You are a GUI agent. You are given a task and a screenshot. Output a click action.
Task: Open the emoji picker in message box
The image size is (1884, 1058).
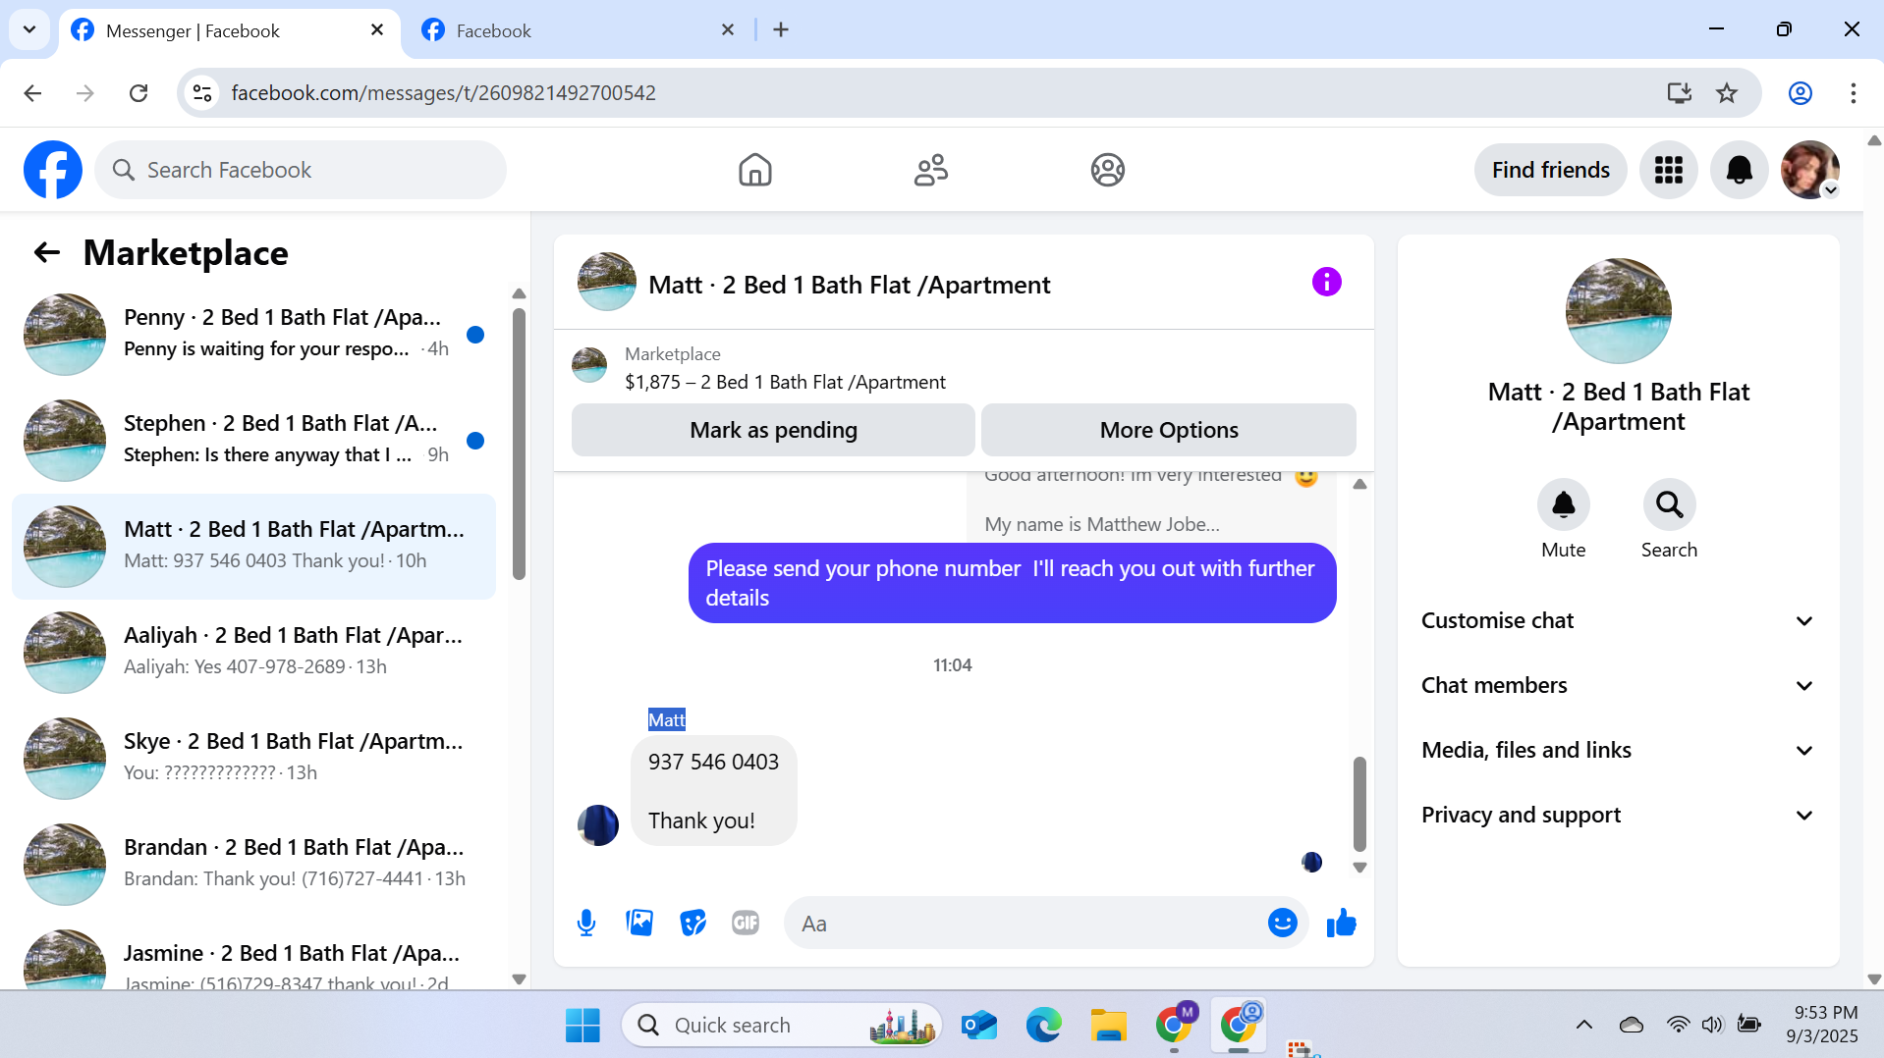[1282, 923]
